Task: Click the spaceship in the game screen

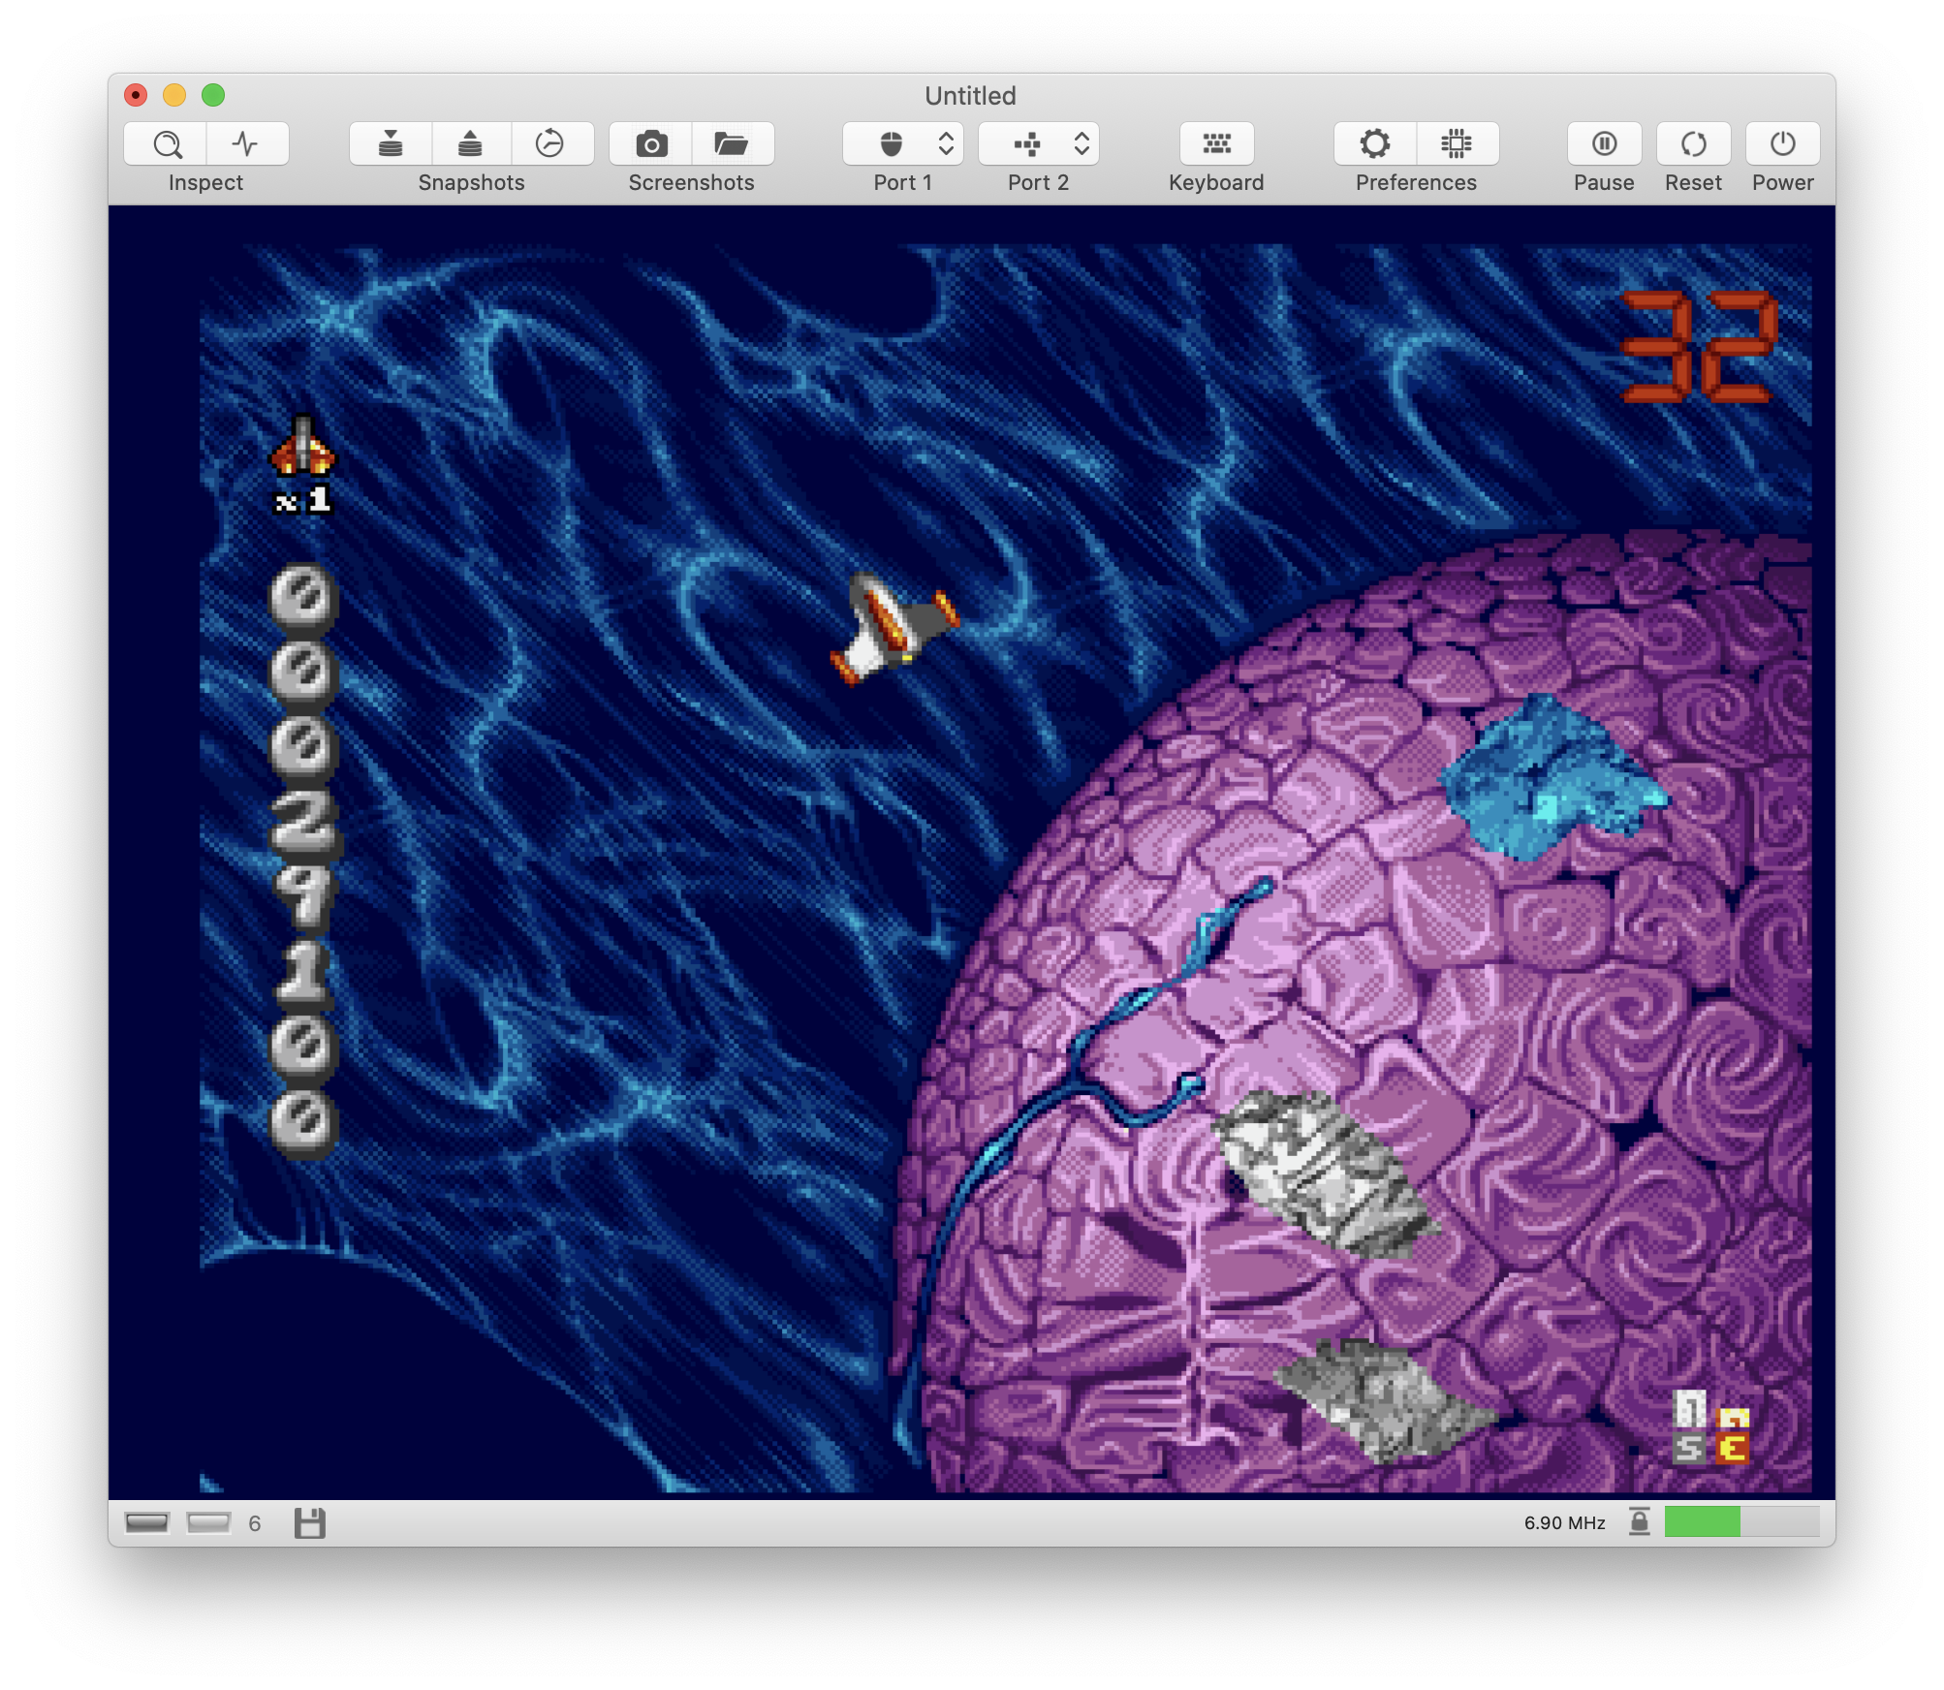Action: (x=894, y=629)
